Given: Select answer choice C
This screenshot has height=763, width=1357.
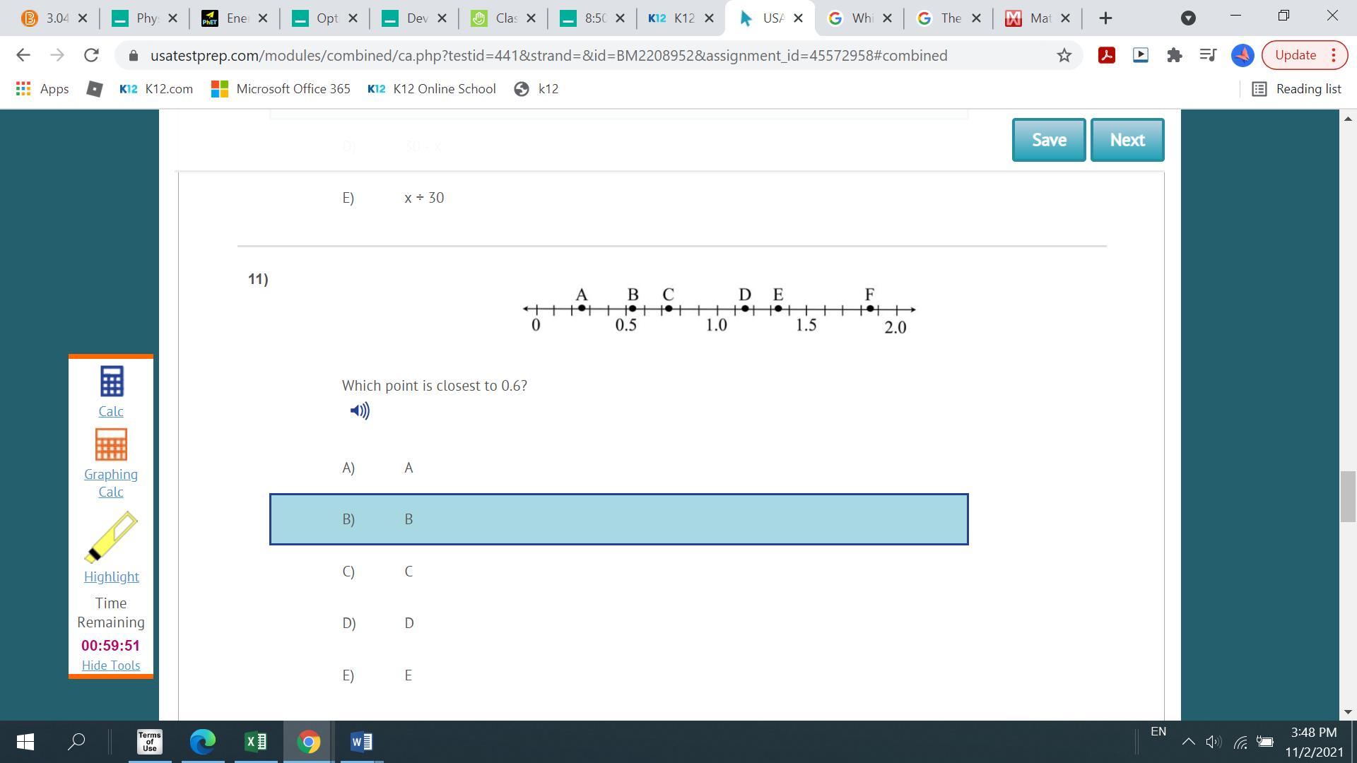Looking at the screenshot, I should click(x=409, y=572).
